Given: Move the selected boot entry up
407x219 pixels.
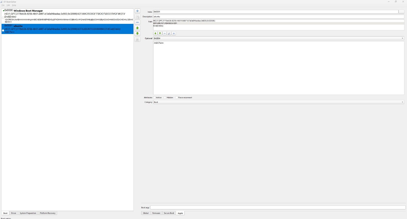Looking at the screenshot, I should [137, 28].
